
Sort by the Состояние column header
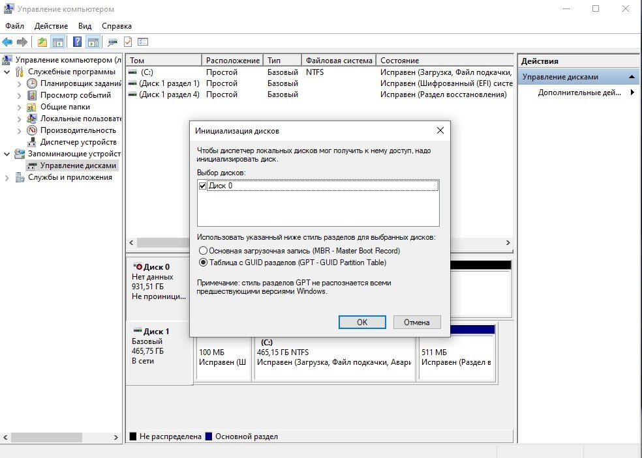[445, 60]
